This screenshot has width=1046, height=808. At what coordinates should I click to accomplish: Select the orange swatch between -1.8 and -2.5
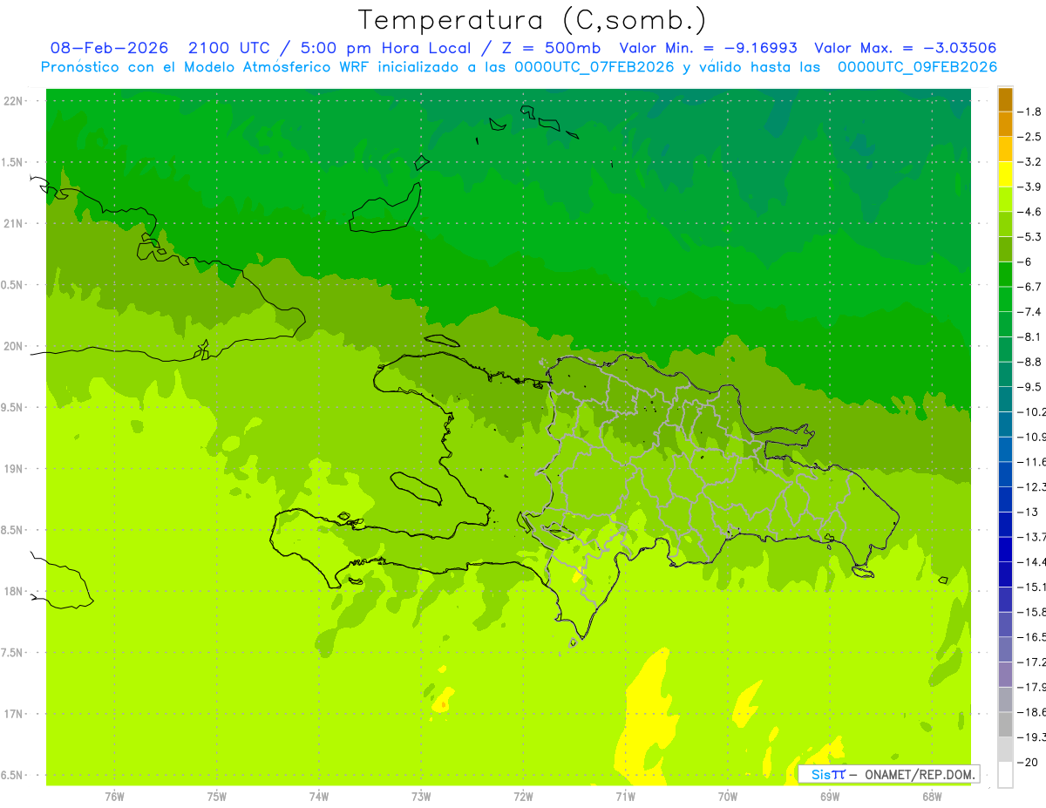pos(1005,124)
